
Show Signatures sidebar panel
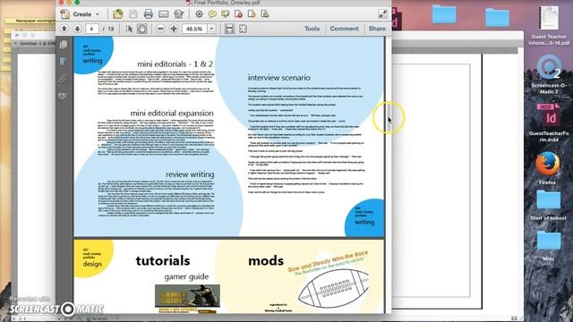64,96
